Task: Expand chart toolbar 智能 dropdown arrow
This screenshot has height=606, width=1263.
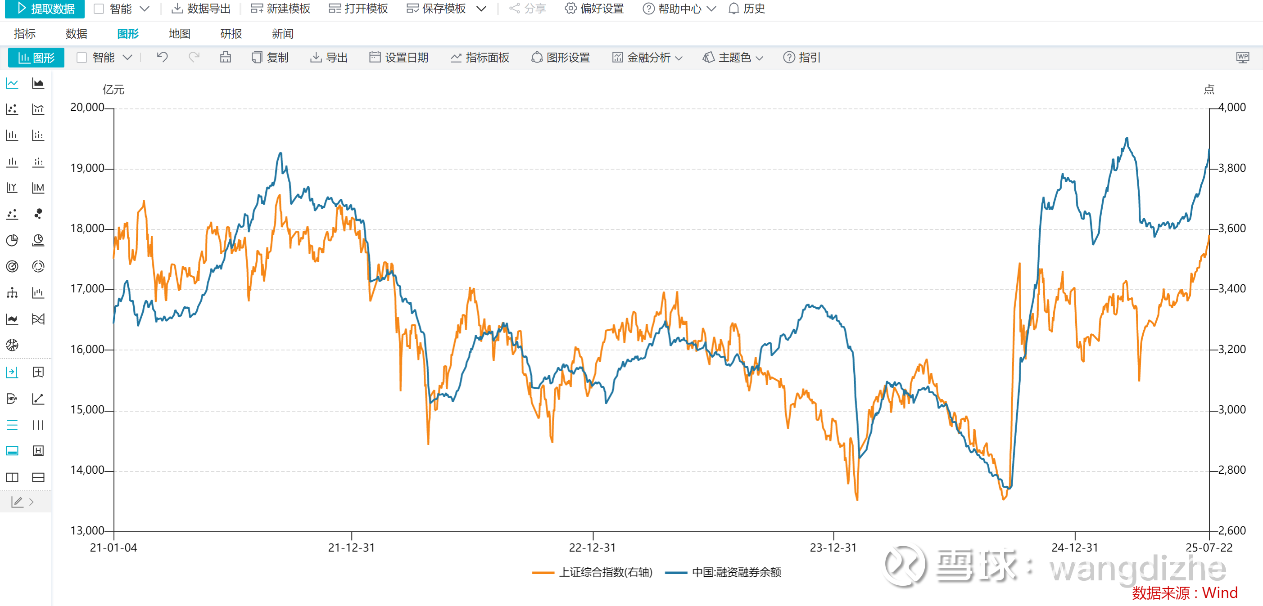Action: click(x=127, y=58)
